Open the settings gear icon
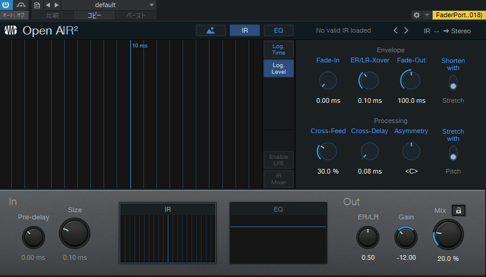Image resolution: width=486 pixels, height=277 pixels. [416, 15]
